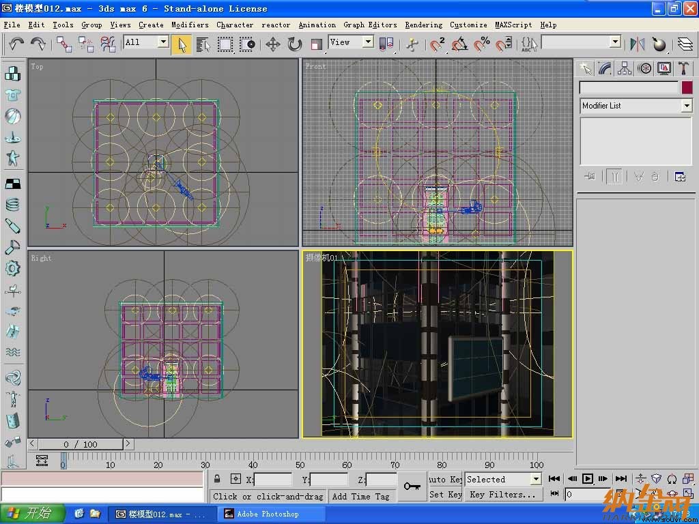699x524 pixels.
Task: Toggle the 3D Snaps magnet button
Action: (438, 44)
